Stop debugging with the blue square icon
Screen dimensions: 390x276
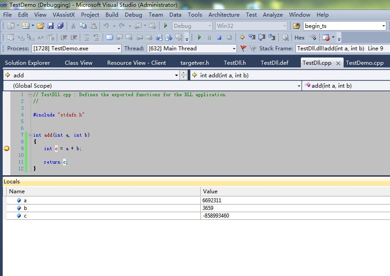click(219, 37)
